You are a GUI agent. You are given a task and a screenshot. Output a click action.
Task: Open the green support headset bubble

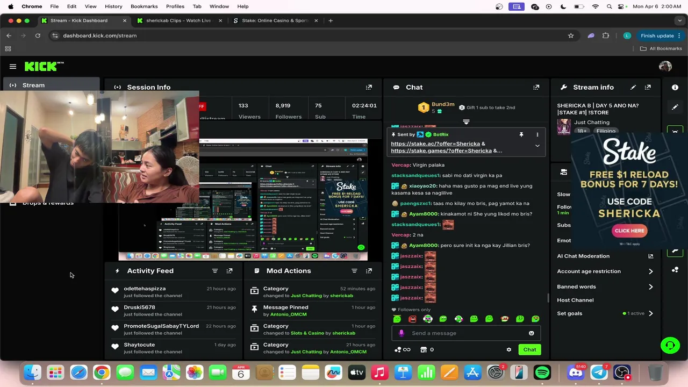(x=670, y=345)
